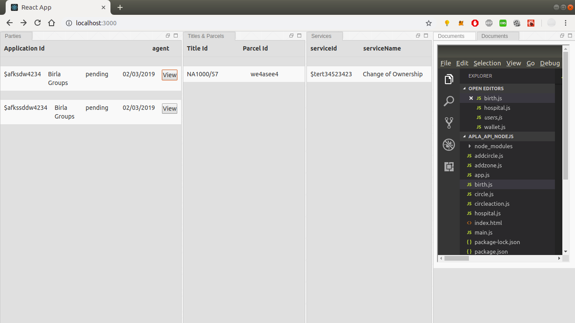Click the lightbulb extension icon
Viewport: 575px width, 323px height.
pyautogui.click(x=446, y=23)
